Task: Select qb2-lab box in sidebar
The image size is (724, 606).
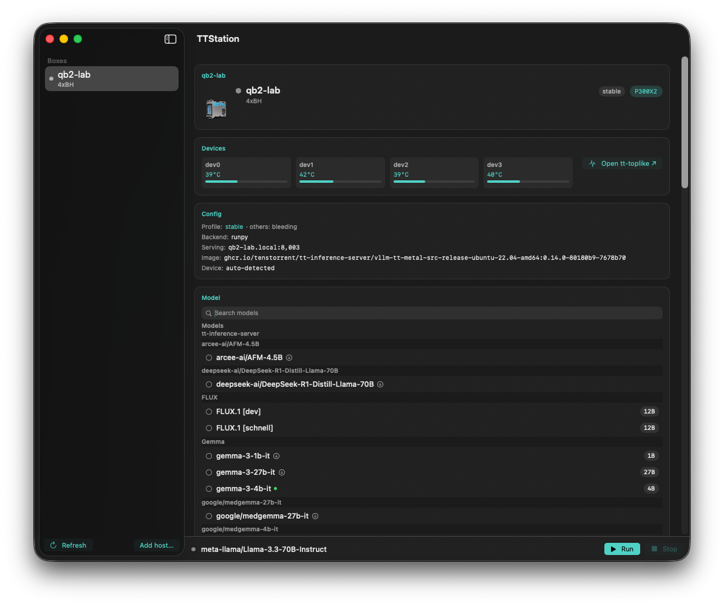Action: pyautogui.click(x=112, y=78)
